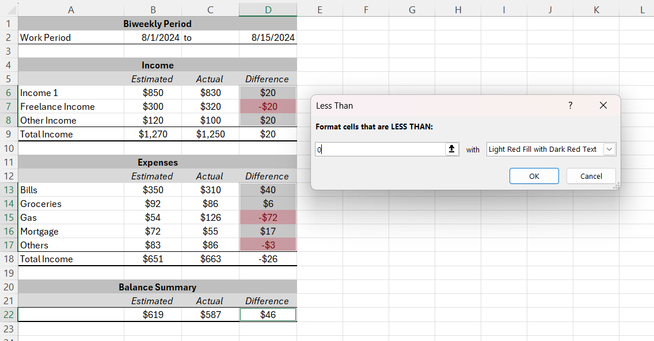This screenshot has height=341, width=654.
Task: Click the Gas actual $126 cell
Action: pyautogui.click(x=210, y=217)
